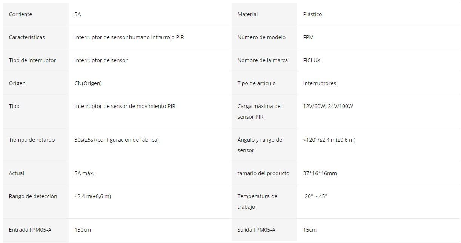Click the "Tipo de interruptor" label
The height and width of the screenshot is (243, 461).
point(32,60)
